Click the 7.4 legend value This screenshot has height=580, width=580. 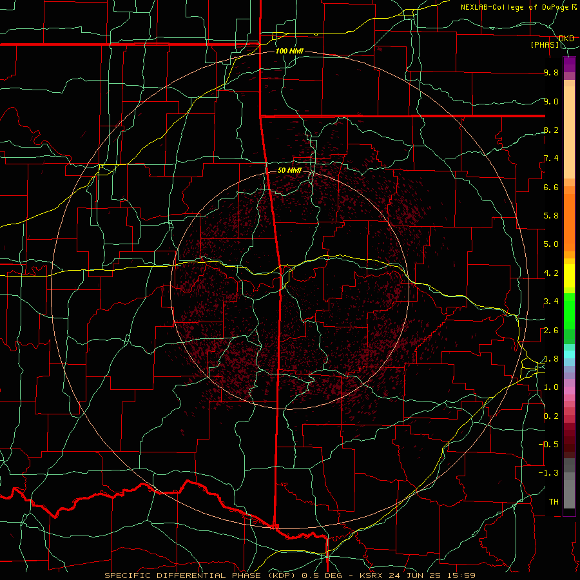coord(551,159)
